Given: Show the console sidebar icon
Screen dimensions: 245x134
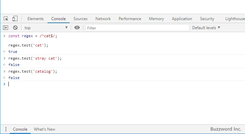Looking at the screenshot, I should point(6,28).
